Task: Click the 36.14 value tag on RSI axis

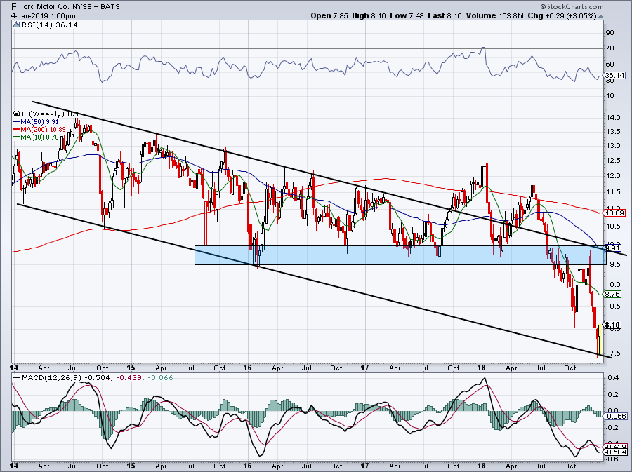Action: pos(614,75)
